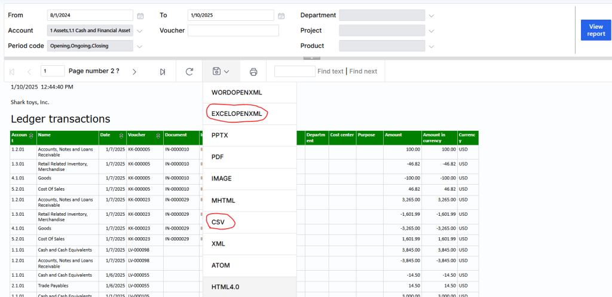The image size is (612, 297).
Task: Click the Find next link
Action: point(363,72)
